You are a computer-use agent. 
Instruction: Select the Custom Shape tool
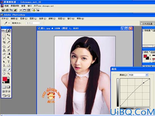click(8, 65)
